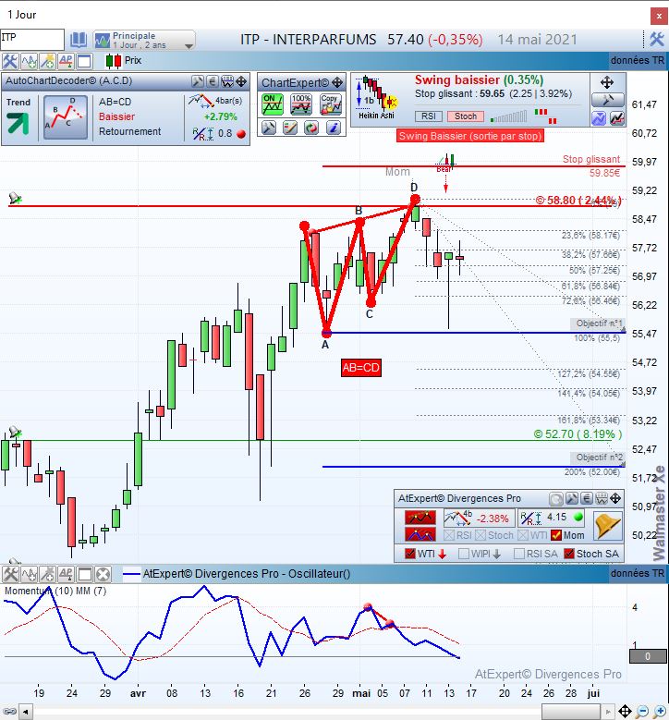
Task: Open AutoChartDecoder settings wrench icon
Action: (198, 81)
